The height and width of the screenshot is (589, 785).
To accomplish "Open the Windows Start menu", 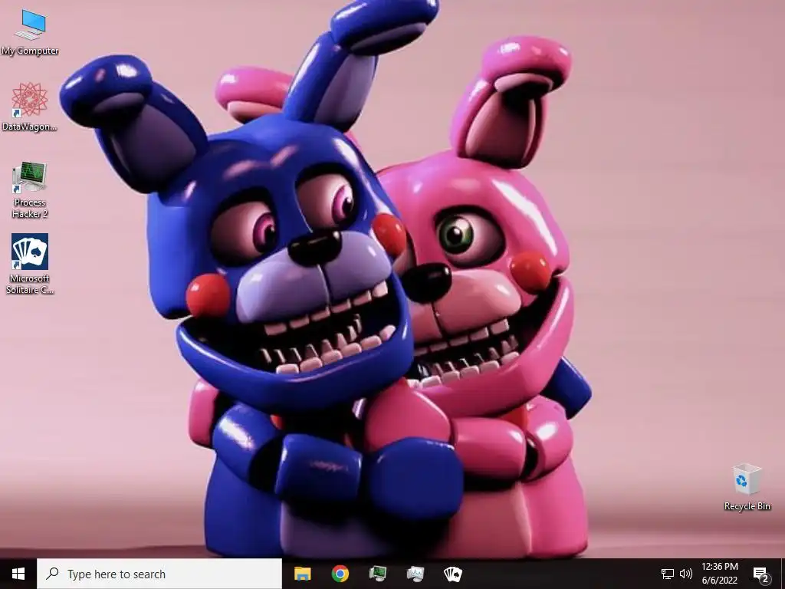I will pyautogui.click(x=18, y=574).
